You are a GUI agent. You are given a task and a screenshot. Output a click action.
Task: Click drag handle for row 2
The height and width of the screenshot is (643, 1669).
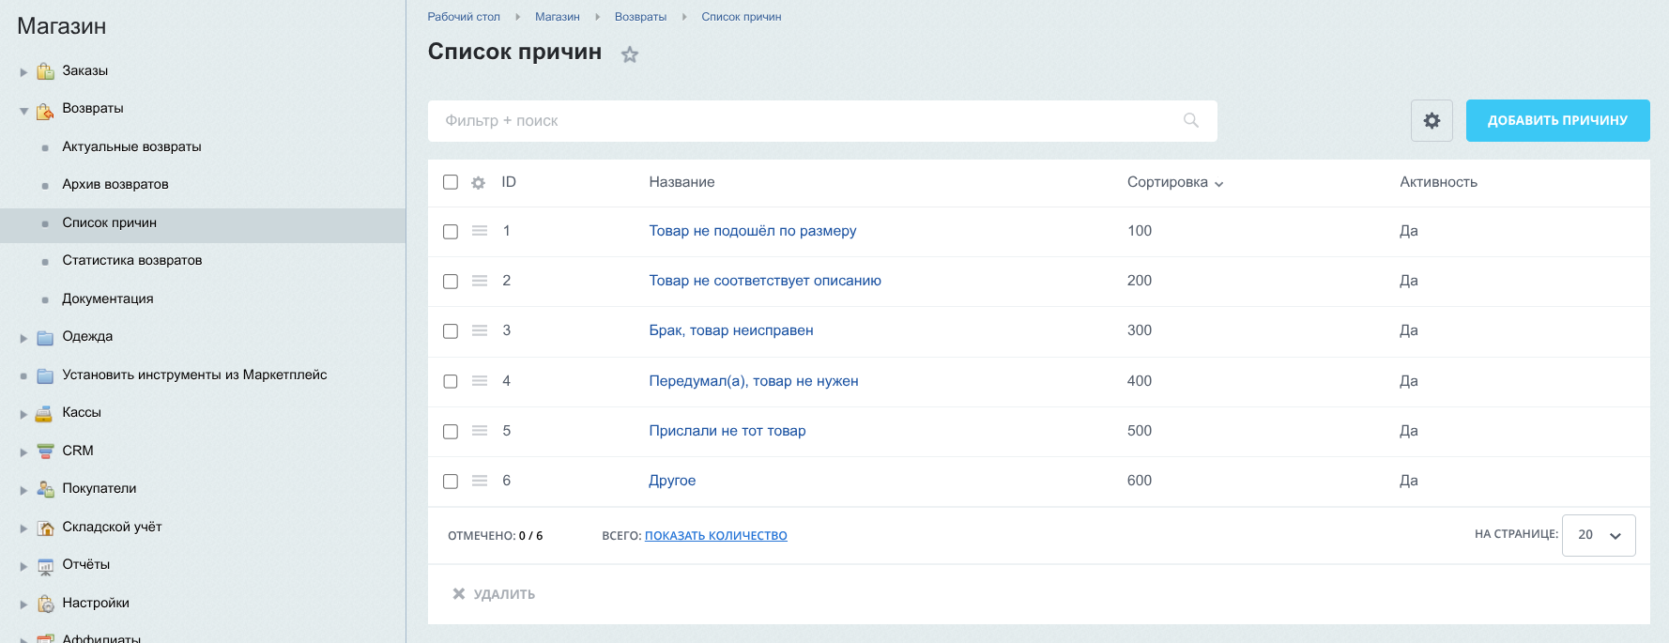480,281
